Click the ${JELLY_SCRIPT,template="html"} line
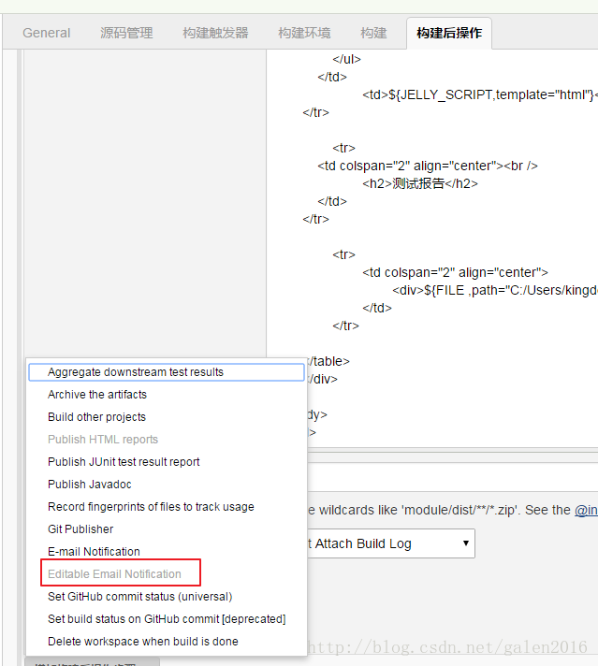 480,94
